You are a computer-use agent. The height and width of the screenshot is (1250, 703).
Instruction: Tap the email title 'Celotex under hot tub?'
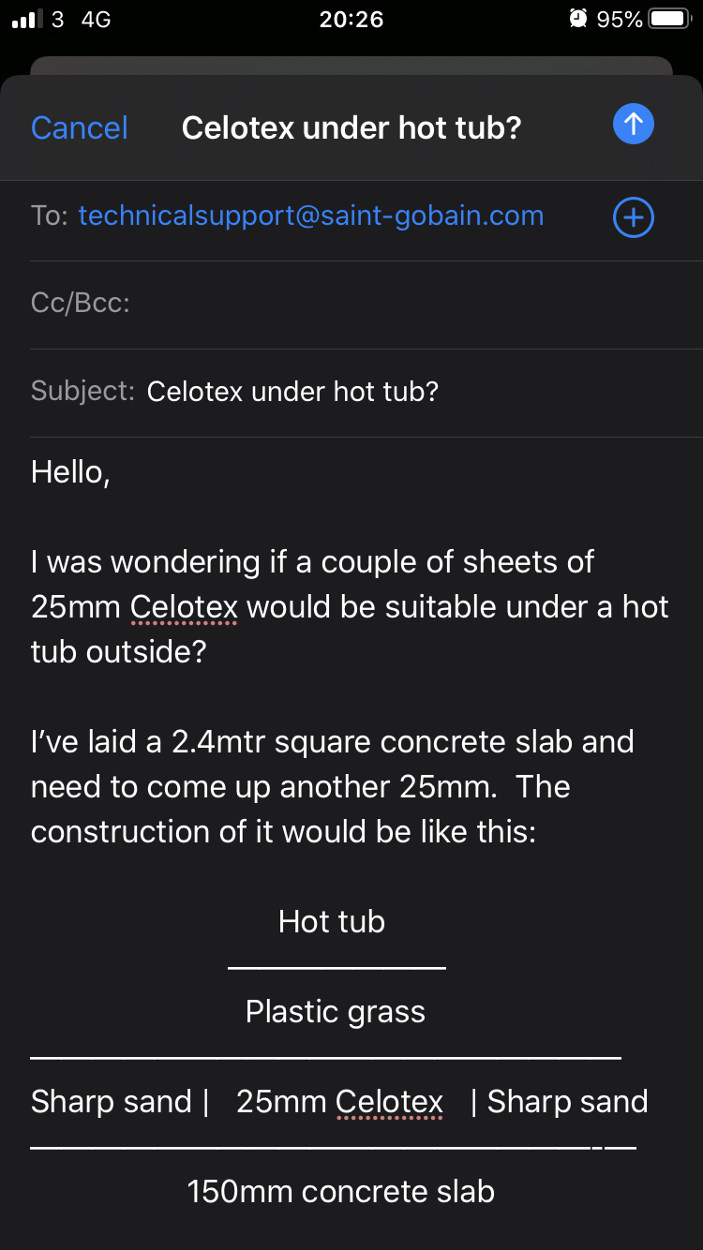pyautogui.click(x=351, y=127)
